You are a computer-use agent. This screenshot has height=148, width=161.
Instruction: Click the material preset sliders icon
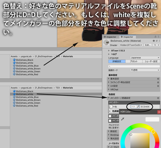click(157, 41)
